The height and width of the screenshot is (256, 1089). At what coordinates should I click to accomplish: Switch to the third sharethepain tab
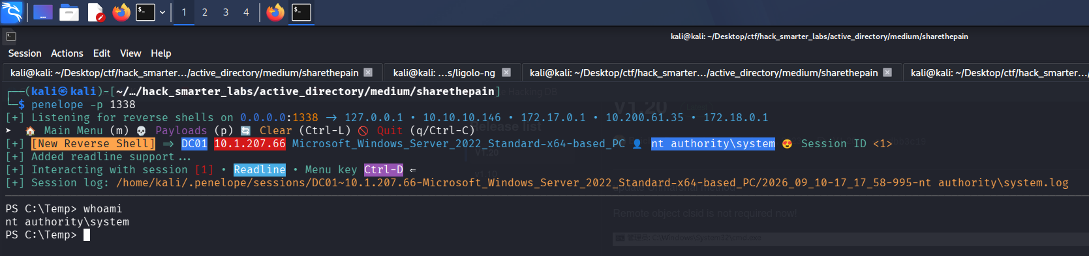pos(704,73)
